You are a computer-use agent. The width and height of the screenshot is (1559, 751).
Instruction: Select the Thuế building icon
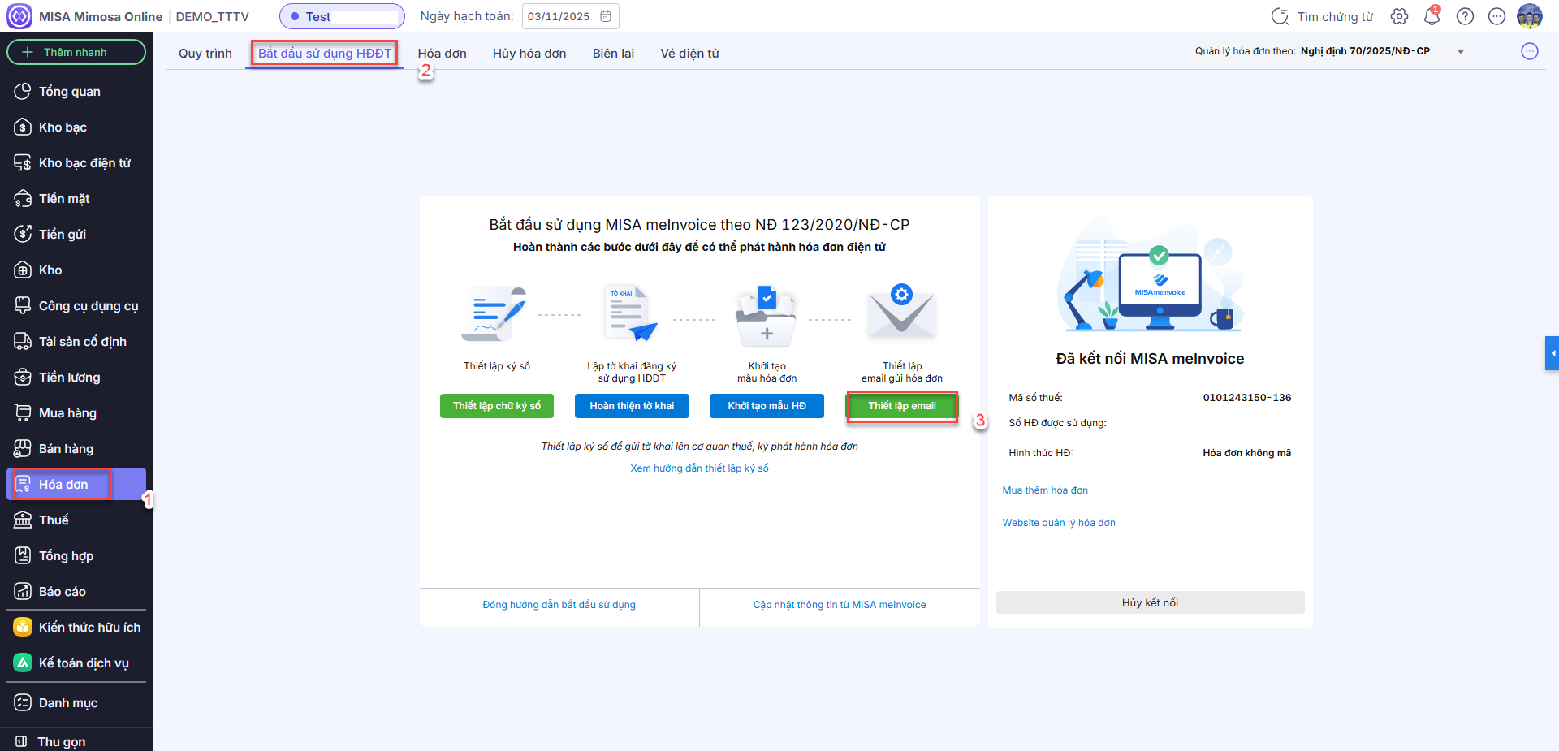click(23, 520)
